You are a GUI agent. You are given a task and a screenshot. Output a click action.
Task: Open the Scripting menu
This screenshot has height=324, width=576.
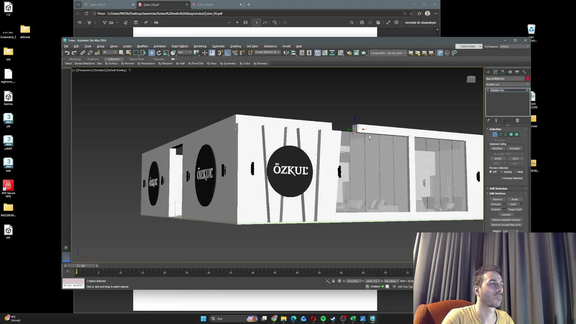click(x=235, y=46)
